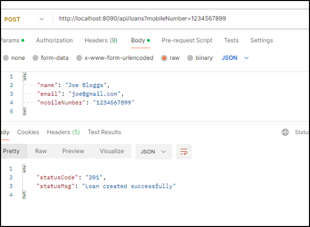This screenshot has height=227, width=310.
Task: Click the Visualize response view button
Action: point(112,151)
